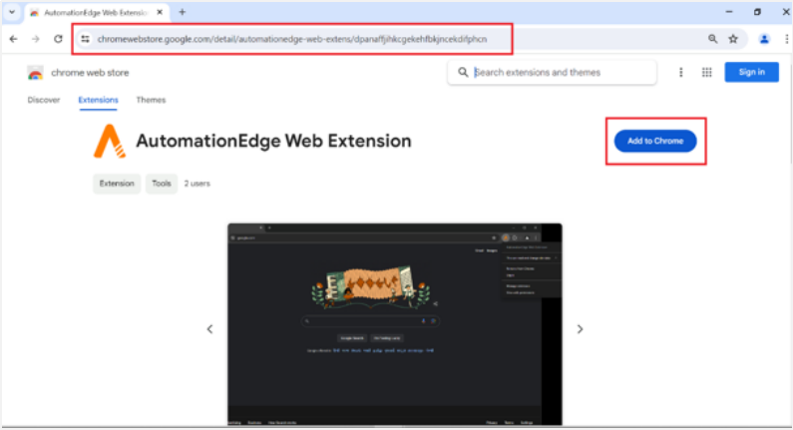Switch to the Discover tab
793x430 pixels.
pyautogui.click(x=44, y=100)
